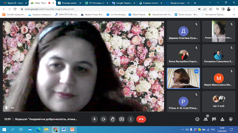
Task: Open Microsoft Word from the taskbar
Action: pyautogui.click(x=64, y=130)
